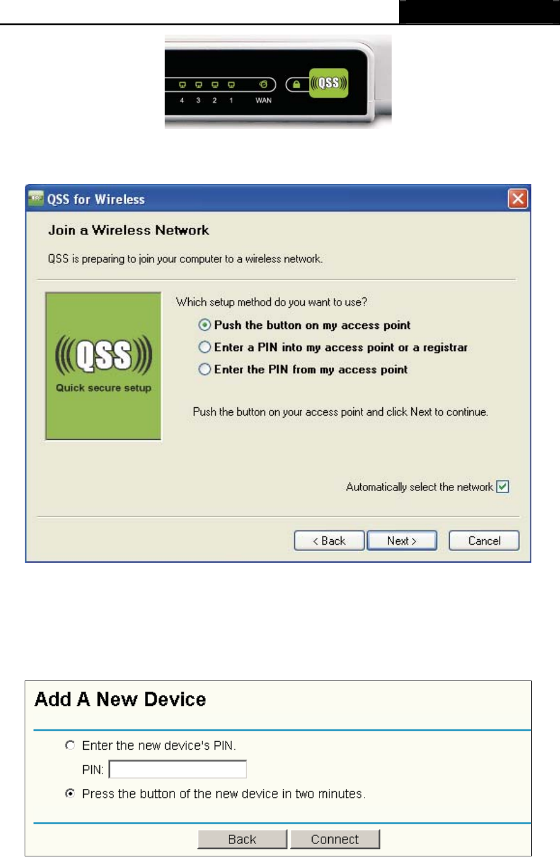
Task: Cancel the QSS wireless setup
Action: 484,540
